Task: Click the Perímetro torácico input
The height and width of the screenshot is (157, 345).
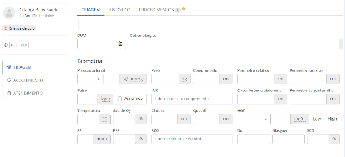Action: [308, 79]
